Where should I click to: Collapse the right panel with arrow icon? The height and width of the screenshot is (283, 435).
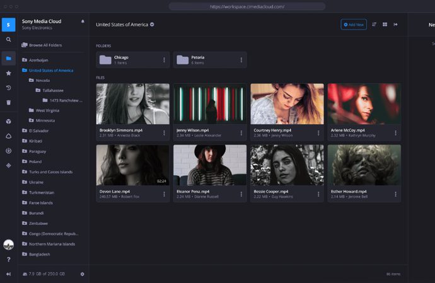click(x=395, y=25)
